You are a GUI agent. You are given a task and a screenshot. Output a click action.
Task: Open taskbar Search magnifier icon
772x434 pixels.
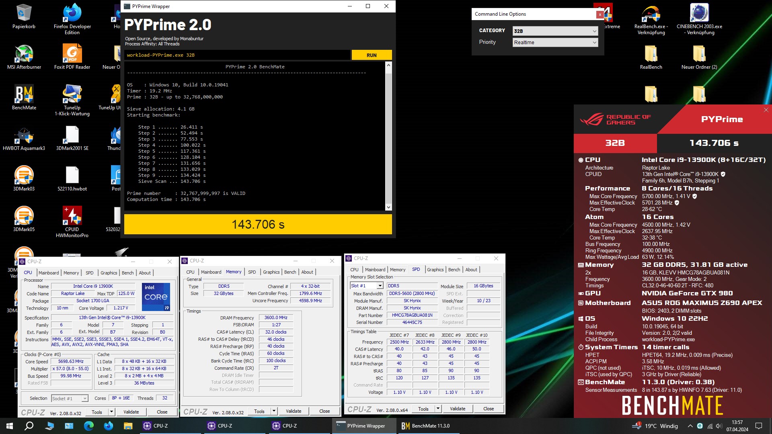[x=29, y=426]
